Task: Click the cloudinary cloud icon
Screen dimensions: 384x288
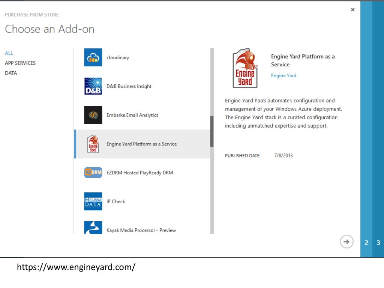Action: pos(93,57)
